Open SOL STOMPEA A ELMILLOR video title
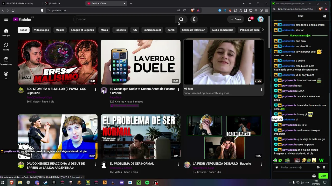 pos(57,91)
